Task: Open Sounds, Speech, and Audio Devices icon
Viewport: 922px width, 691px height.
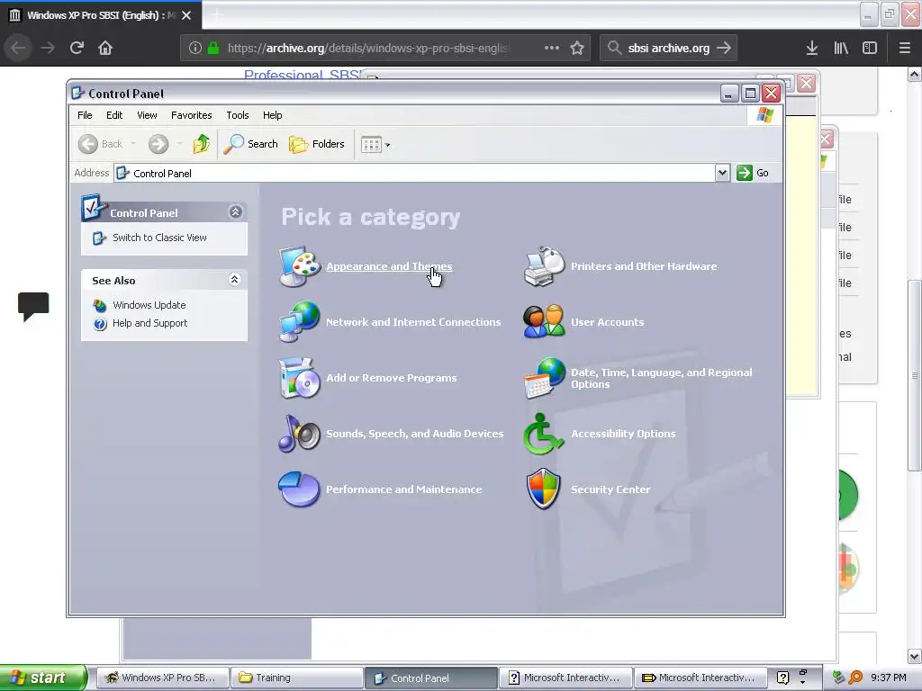Action: (299, 433)
